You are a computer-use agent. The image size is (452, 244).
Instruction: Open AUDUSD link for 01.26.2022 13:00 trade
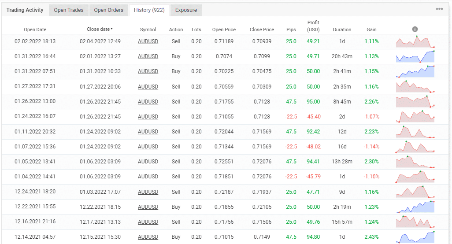point(148,102)
